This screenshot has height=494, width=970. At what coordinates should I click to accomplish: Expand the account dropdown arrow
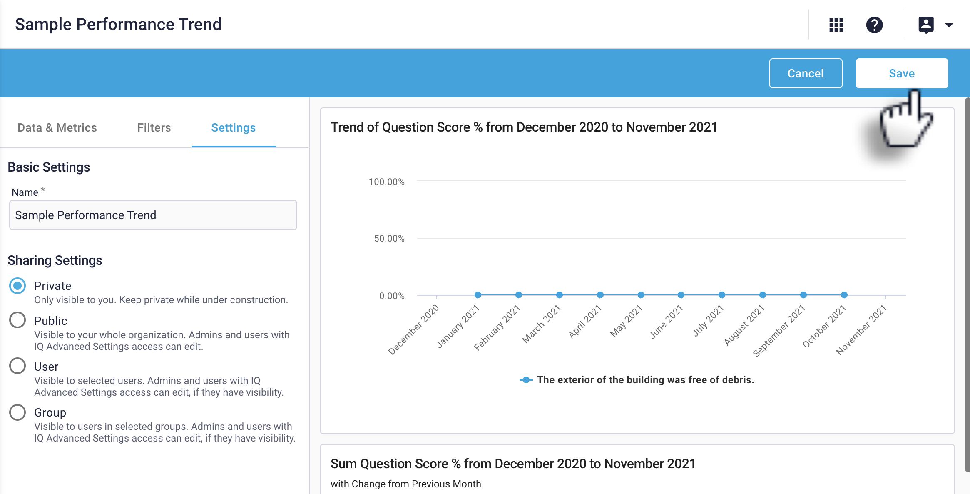point(949,25)
